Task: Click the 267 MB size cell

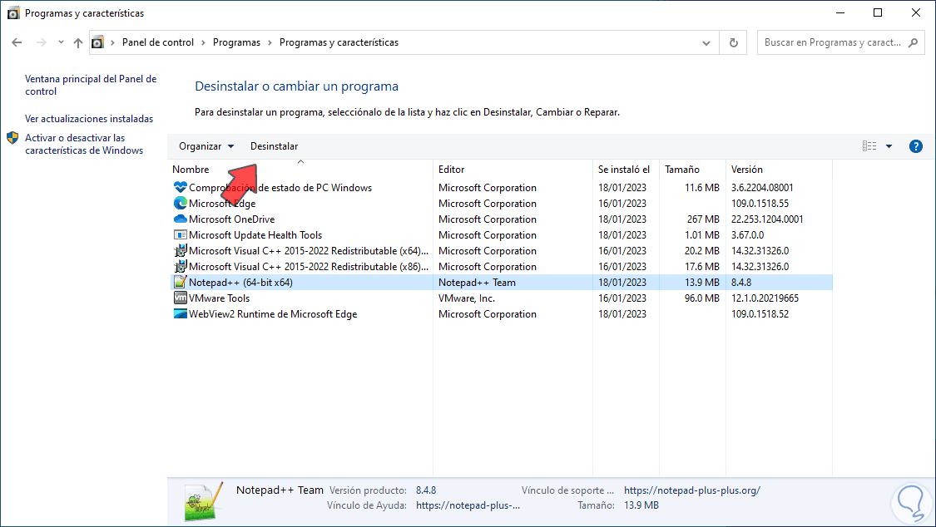Action: click(703, 219)
